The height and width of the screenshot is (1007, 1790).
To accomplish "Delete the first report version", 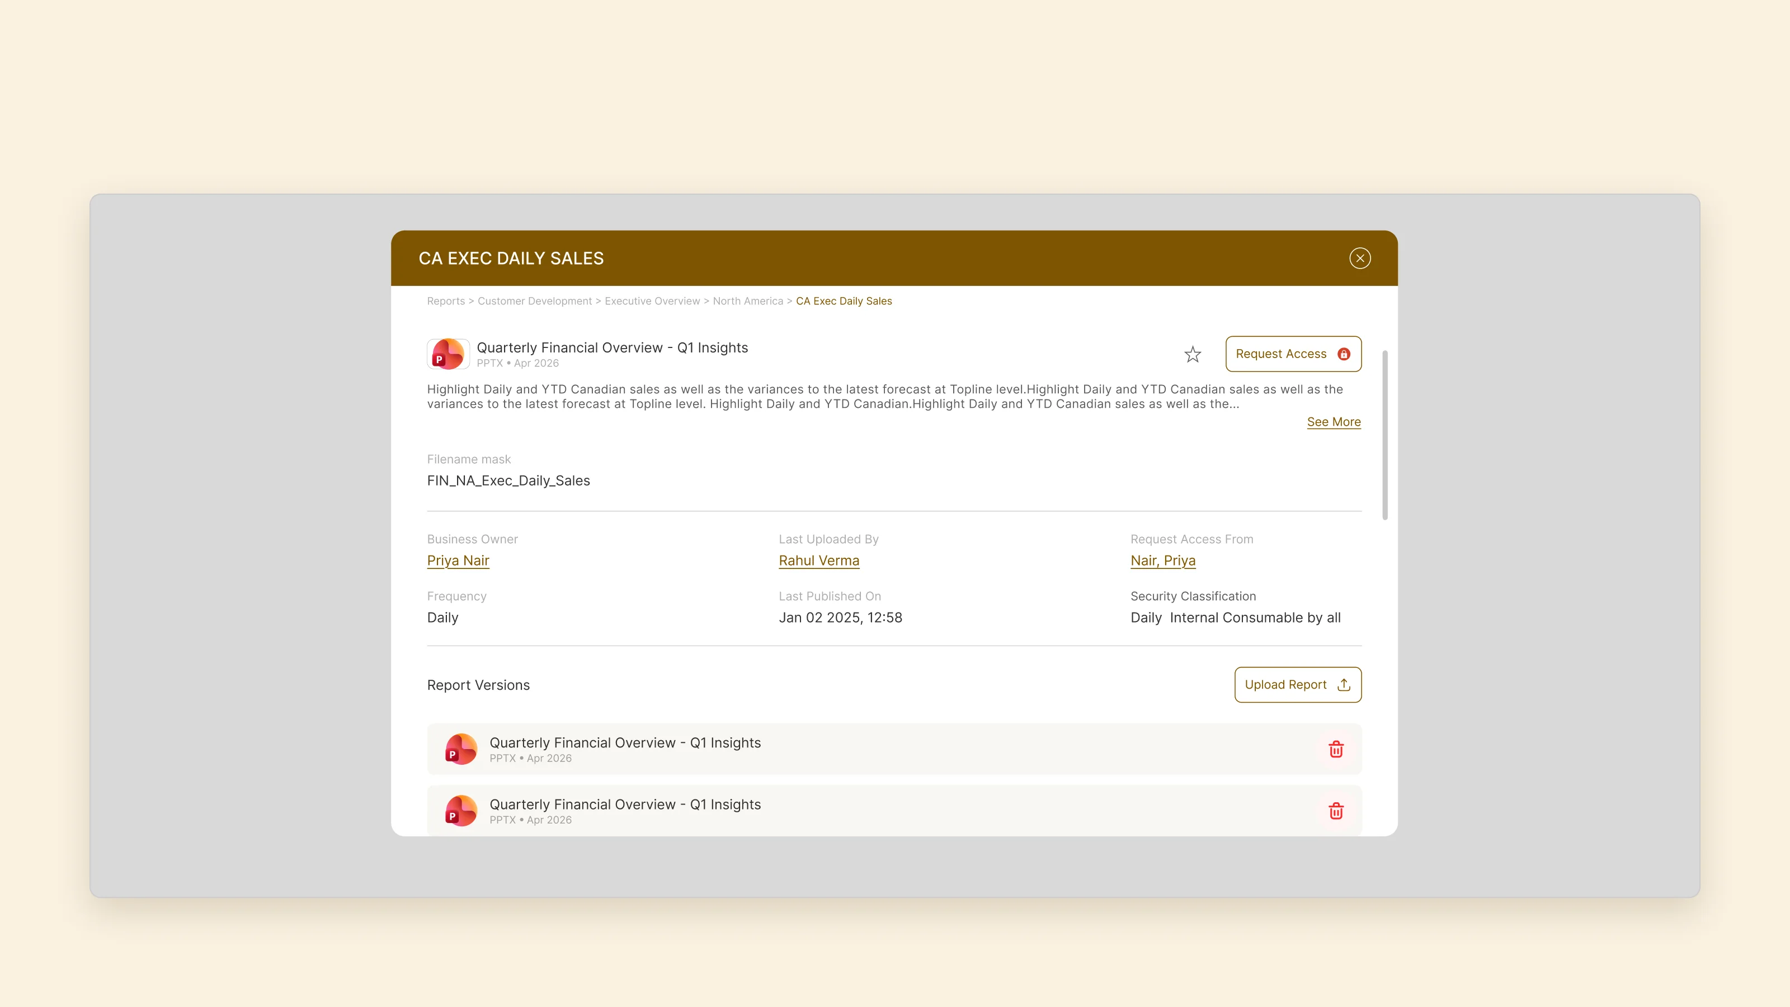I will coord(1336,749).
